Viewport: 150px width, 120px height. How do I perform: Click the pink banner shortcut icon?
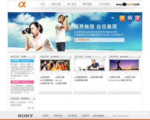pos(138,18)
